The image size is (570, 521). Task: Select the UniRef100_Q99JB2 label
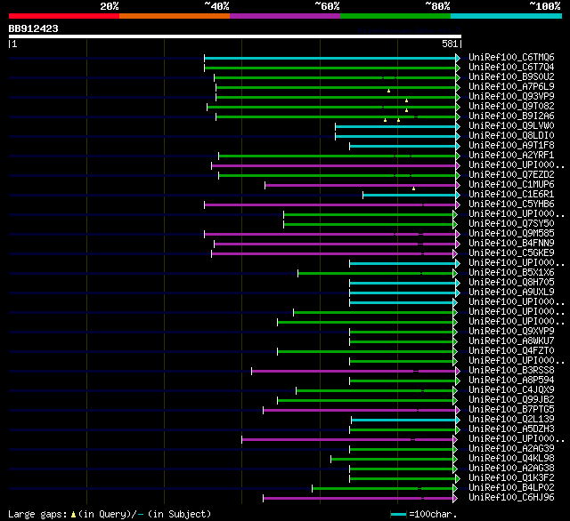click(x=511, y=400)
